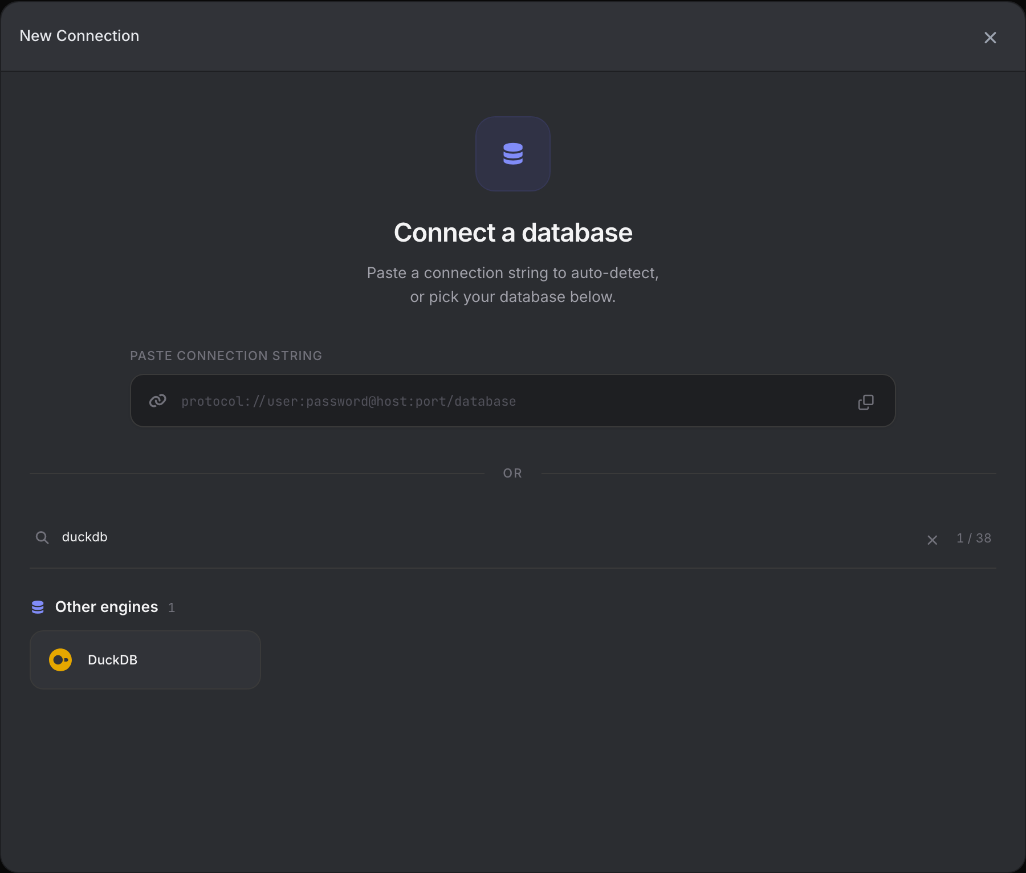Image resolution: width=1026 pixels, height=873 pixels.
Task: Click the PASTE CONNECTION STRING label
Action: (226, 356)
